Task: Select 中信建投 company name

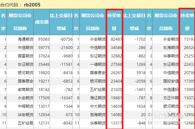Action: (171, 90)
